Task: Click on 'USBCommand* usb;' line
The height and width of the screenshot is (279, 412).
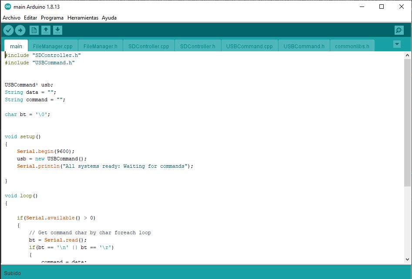Action: pos(29,85)
